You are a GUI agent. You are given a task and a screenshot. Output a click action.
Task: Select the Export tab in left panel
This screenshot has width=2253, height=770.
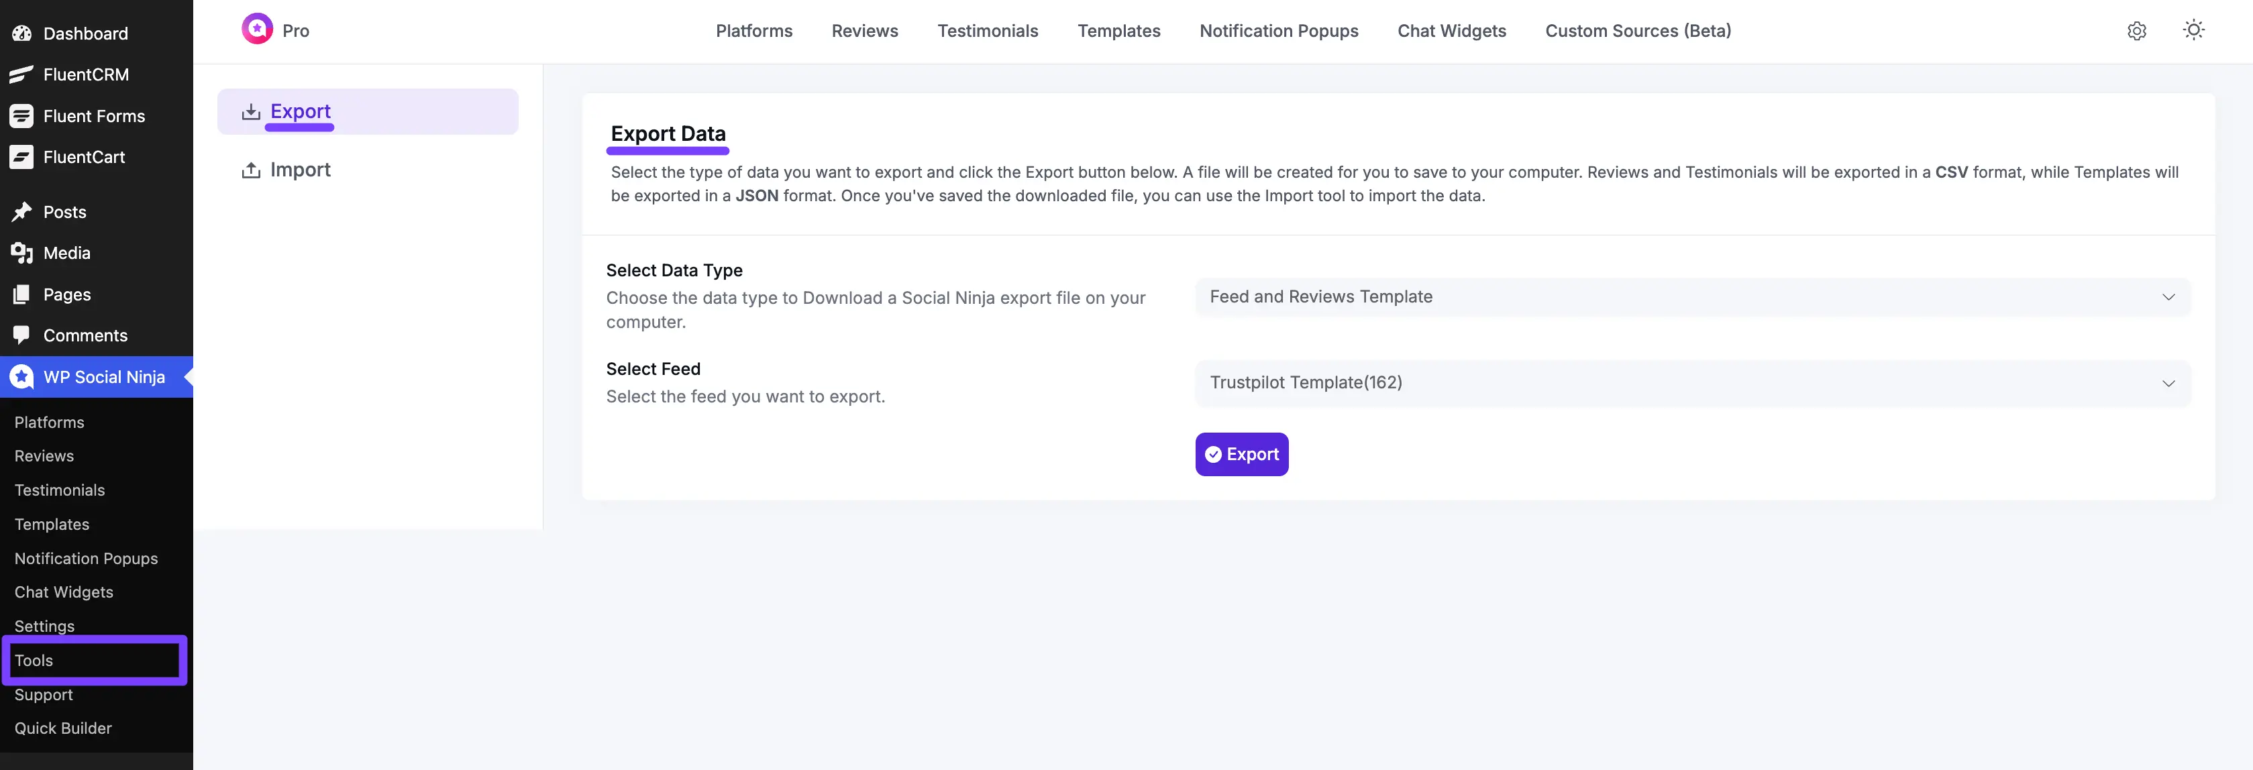tap(299, 112)
